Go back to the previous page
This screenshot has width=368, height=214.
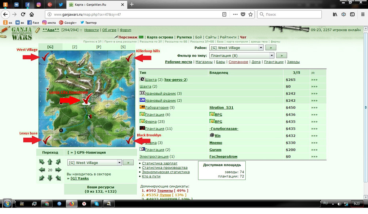click(5, 14)
